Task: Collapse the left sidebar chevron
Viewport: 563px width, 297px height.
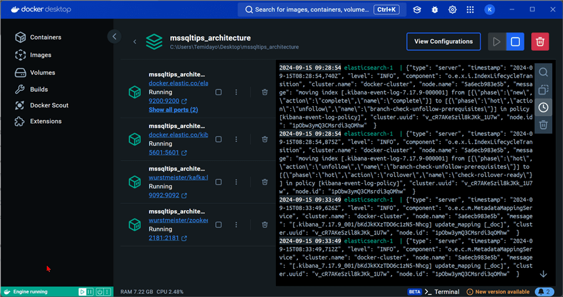Action: click(114, 37)
